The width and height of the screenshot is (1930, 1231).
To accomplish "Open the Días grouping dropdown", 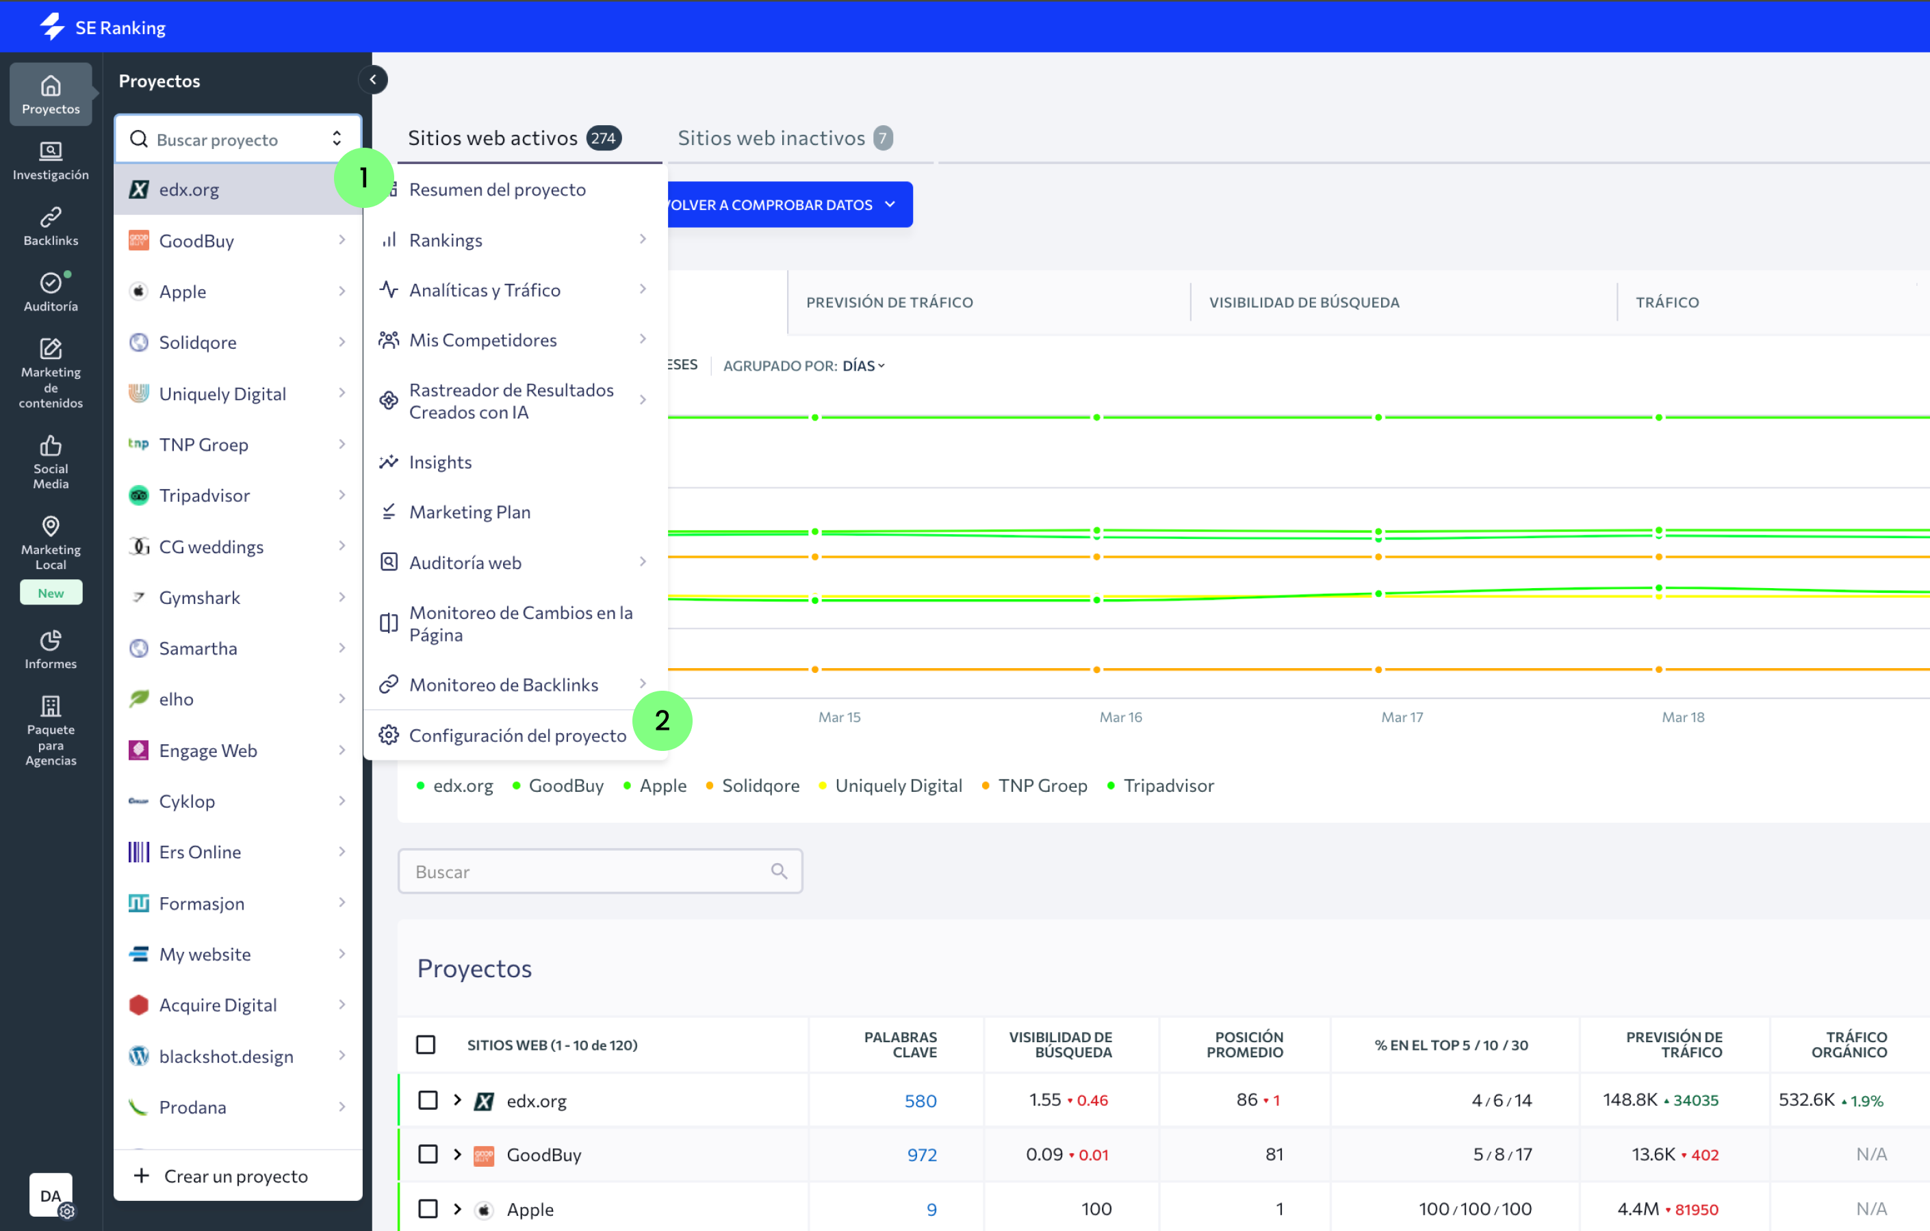I will pos(863,365).
